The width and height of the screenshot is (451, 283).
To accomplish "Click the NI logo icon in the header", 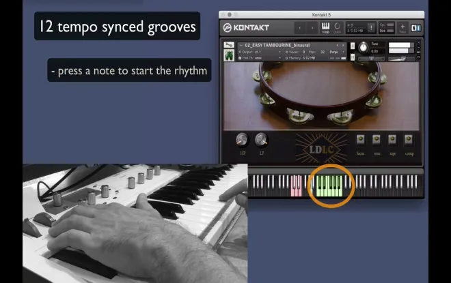I will 416,28.
